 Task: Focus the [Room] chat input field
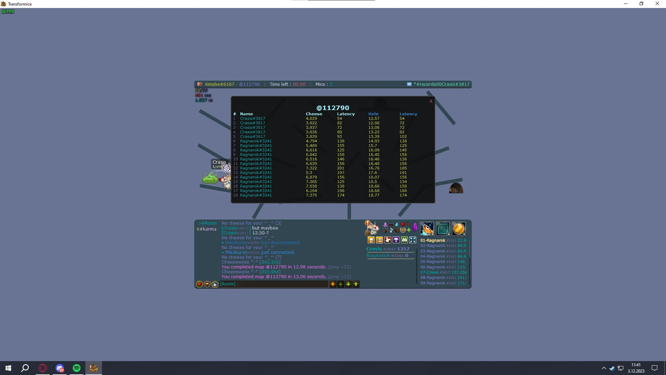pos(274,284)
